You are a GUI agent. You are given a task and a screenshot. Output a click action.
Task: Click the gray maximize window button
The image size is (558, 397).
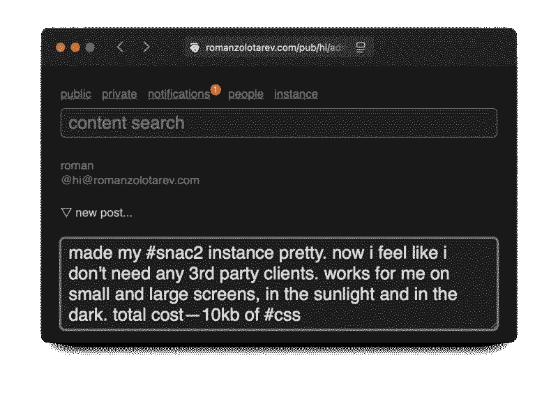[x=90, y=47]
